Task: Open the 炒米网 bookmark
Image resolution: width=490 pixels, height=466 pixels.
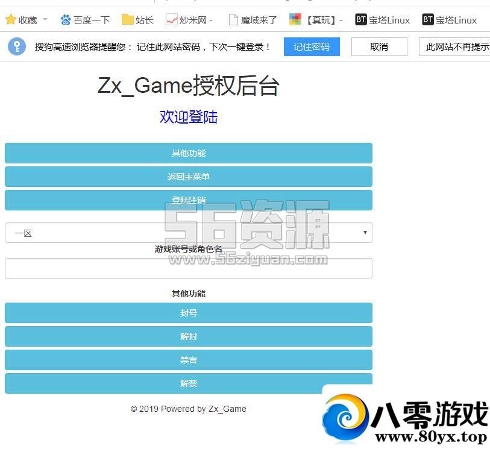Action: pos(189,20)
